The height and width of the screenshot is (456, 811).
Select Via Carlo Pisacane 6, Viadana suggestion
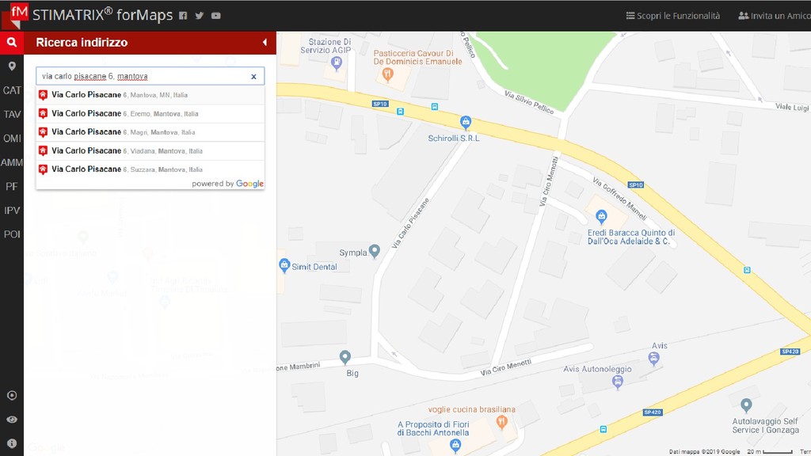(150, 150)
